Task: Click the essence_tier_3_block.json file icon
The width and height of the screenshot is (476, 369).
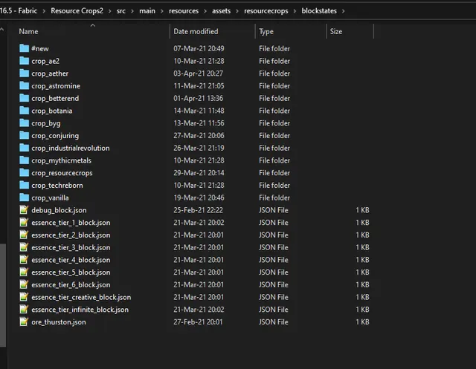Action: pos(24,247)
